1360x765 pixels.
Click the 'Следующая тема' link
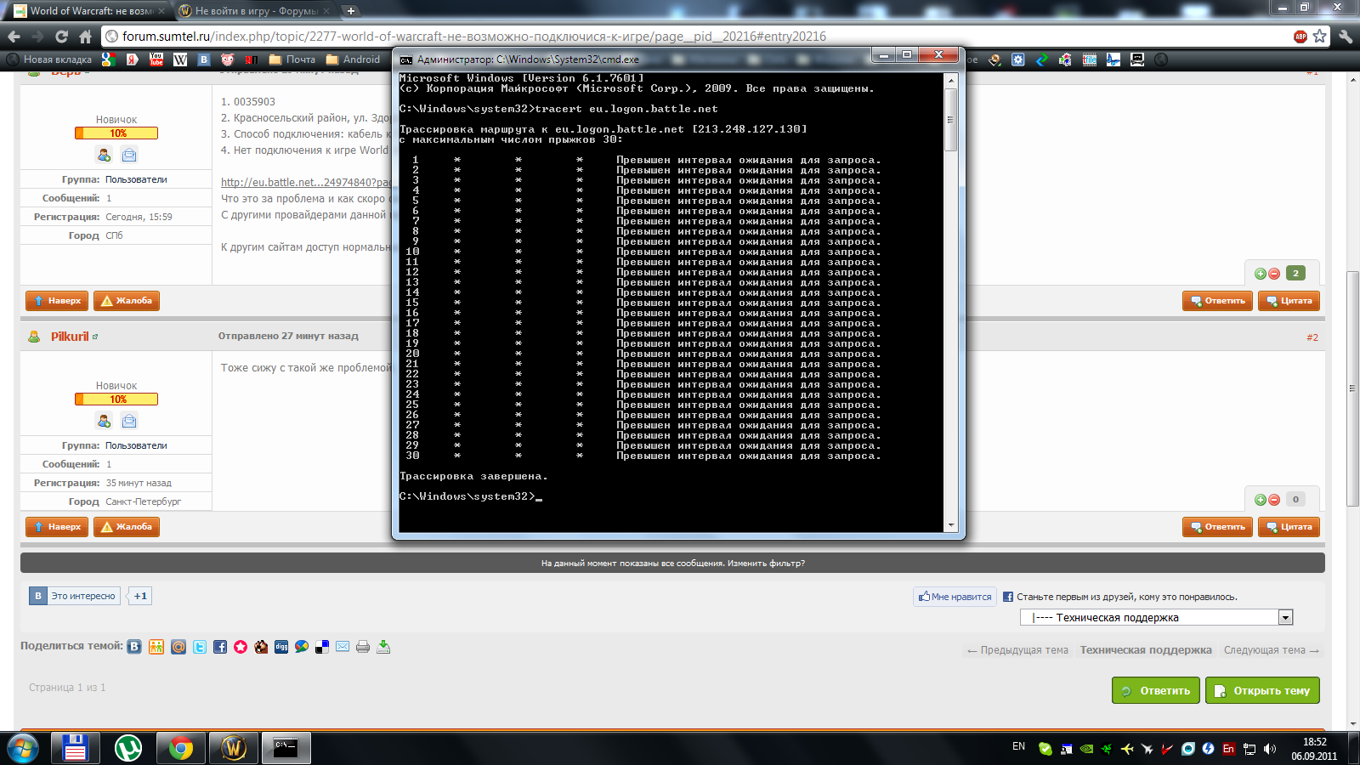(1272, 650)
